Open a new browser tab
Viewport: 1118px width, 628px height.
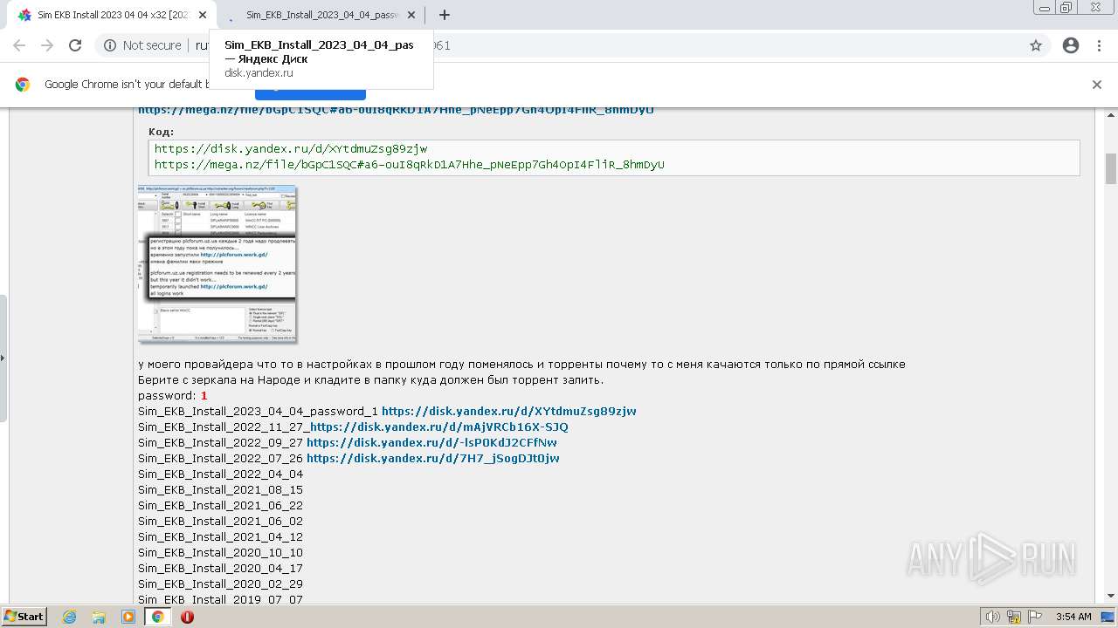[x=445, y=15]
